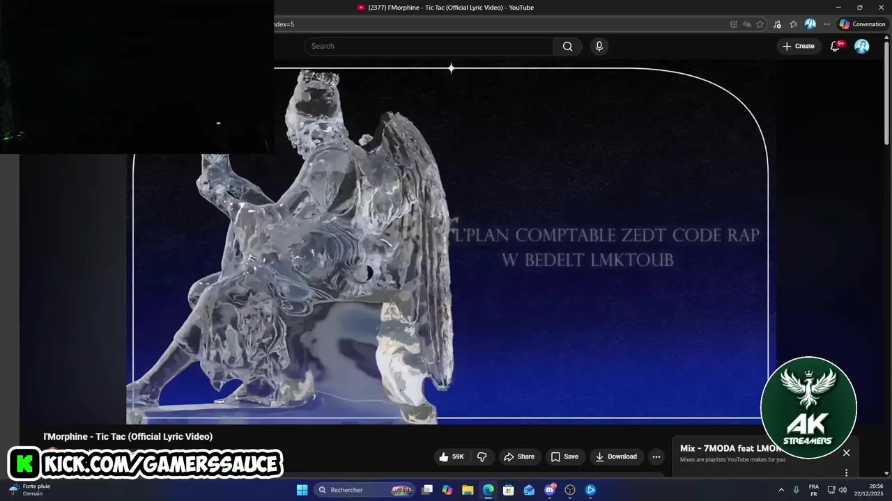The width and height of the screenshot is (892, 501).
Task: Close the Mix 7MODA playlist panel
Action: tap(846, 453)
